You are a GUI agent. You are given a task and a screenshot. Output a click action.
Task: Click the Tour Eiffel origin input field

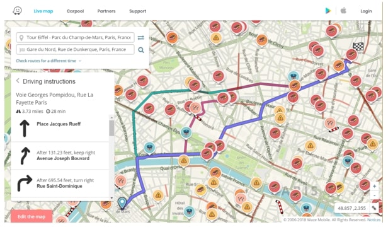pyautogui.click(x=75, y=37)
